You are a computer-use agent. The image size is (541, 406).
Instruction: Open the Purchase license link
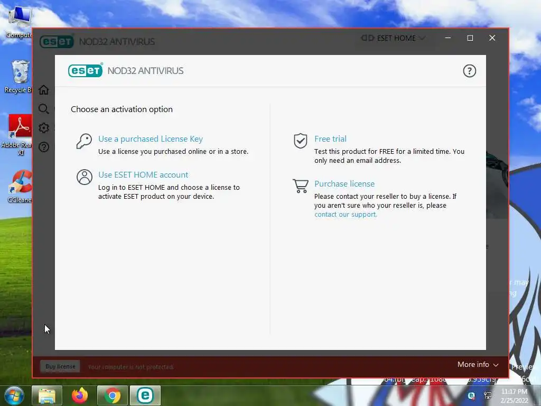[x=344, y=183]
